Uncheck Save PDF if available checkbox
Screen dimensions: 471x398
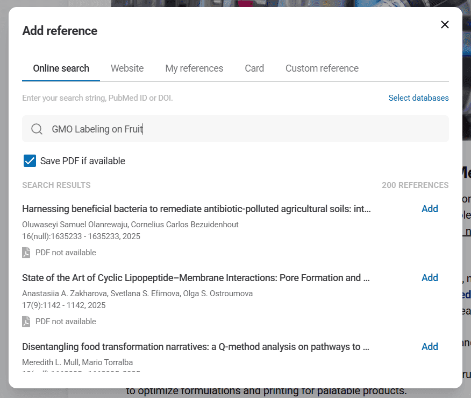click(30, 161)
